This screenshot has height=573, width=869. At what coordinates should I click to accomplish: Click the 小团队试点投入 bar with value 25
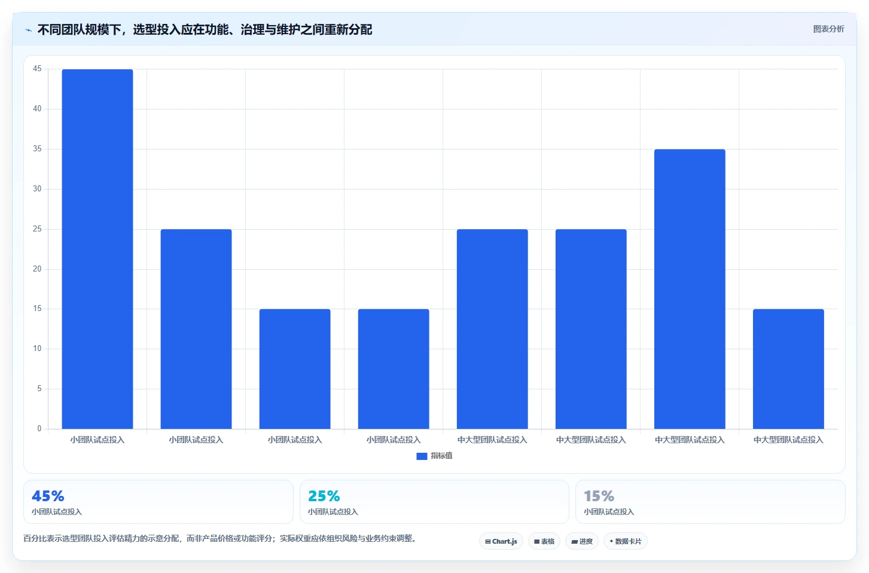[196, 329]
